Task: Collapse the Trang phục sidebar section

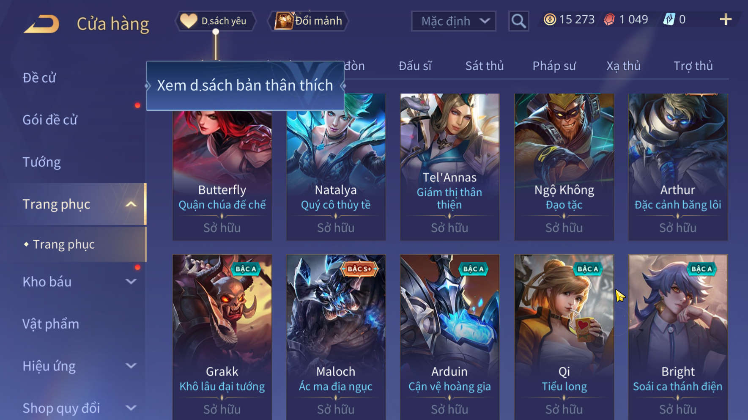Action: pos(131,204)
